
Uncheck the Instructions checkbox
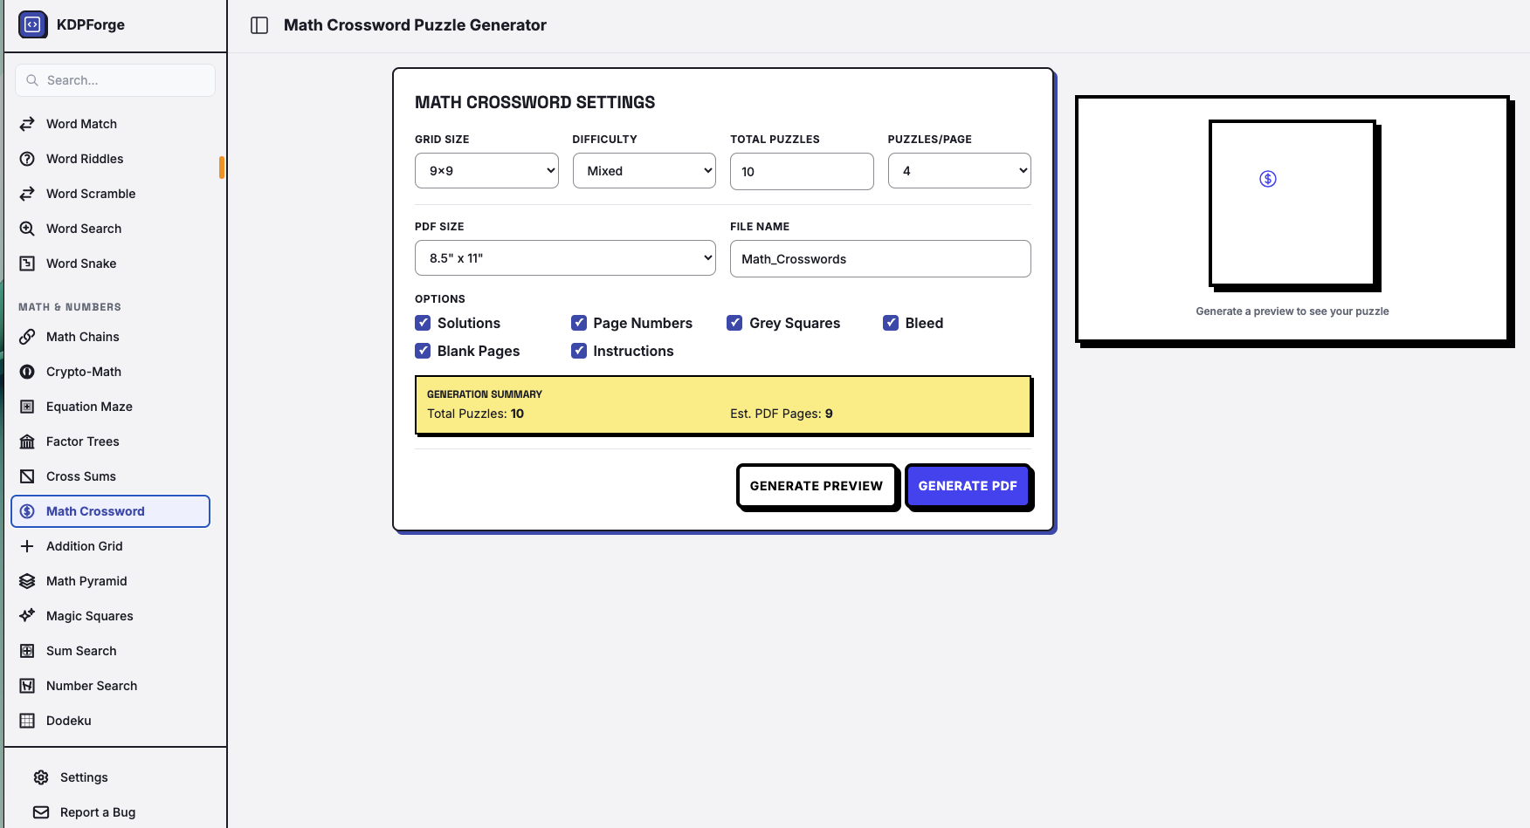tap(579, 351)
